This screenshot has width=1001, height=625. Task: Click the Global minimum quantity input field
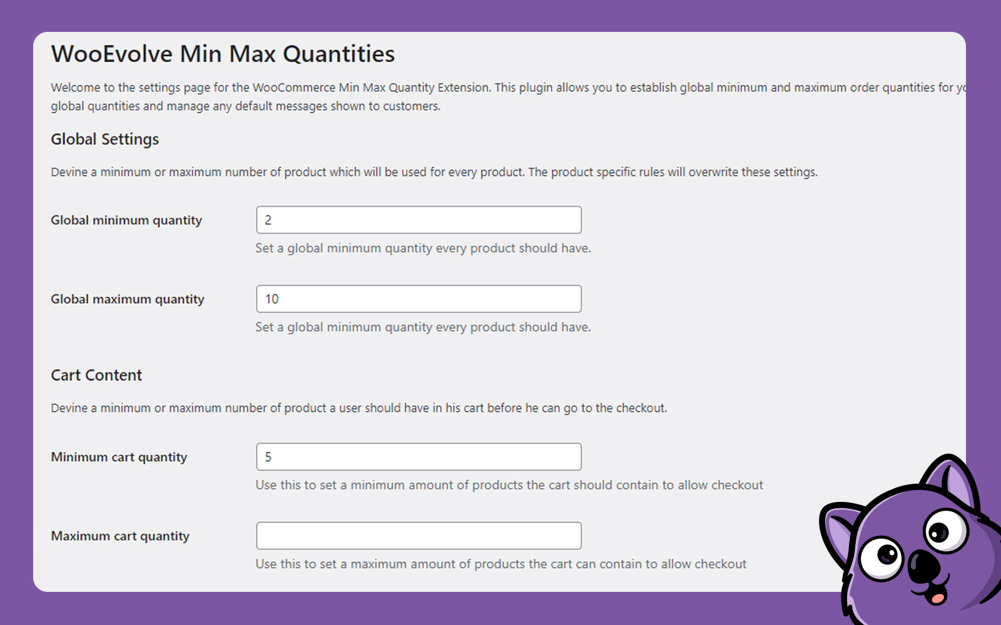coord(419,220)
